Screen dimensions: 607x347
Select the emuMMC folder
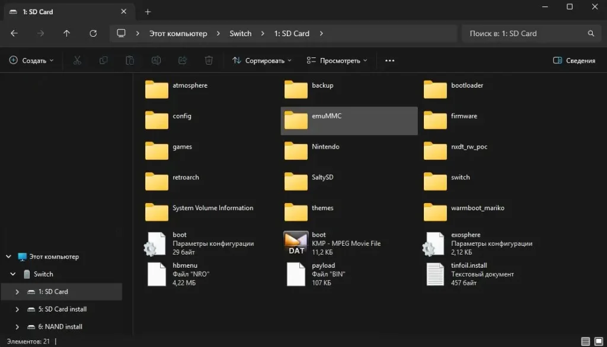click(349, 121)
